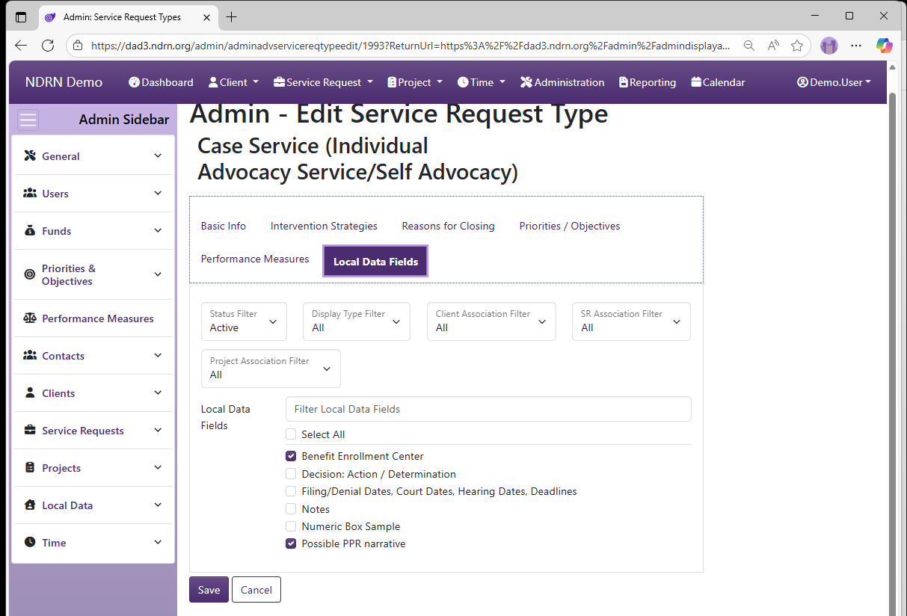Click the browser profile avatar icon
The image size is (907, 616).
point(829,46)
